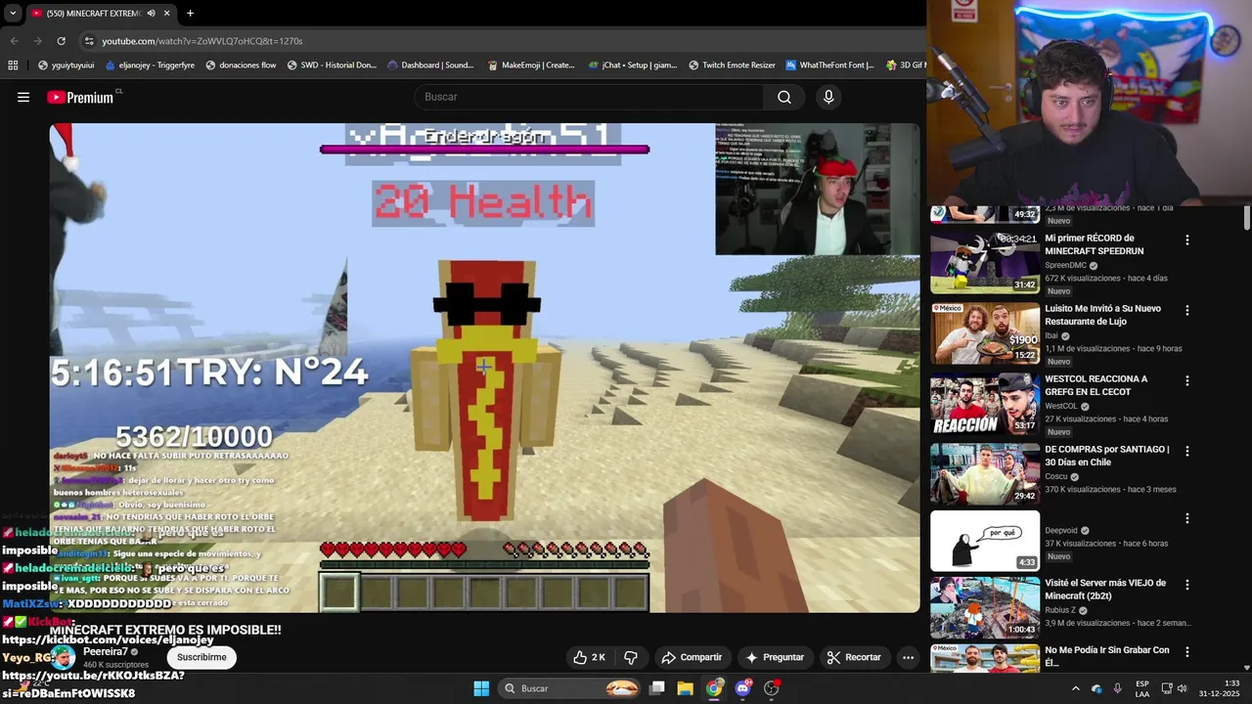Open options menu for Rubius 2b2t video
The height and width of the screenshot is (704, 1252).
(x=1187, y=585)
